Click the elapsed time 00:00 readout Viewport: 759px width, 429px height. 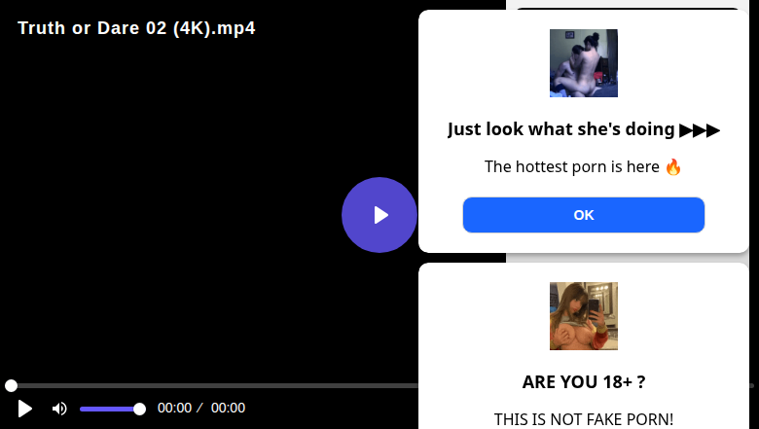[x=174, y=408]
